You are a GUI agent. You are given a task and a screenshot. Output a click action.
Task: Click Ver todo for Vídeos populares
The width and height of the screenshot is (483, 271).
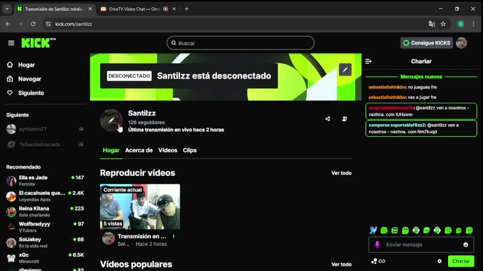(341, 264)
